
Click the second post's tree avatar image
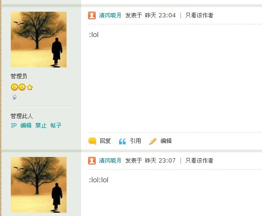click(x=38, y=185)
